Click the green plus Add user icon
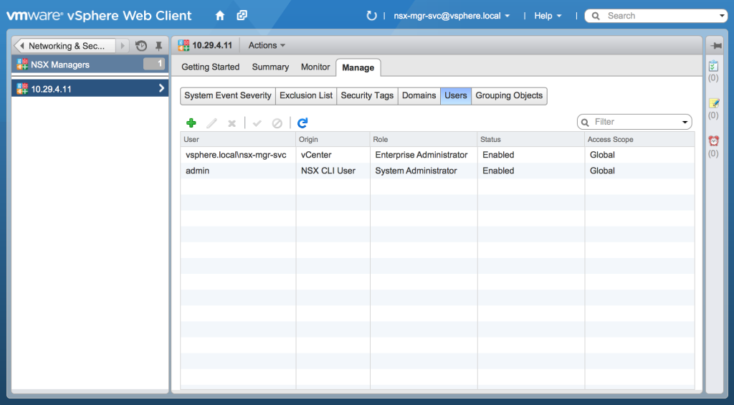The image size is (734, 405). tap(191, 123)
